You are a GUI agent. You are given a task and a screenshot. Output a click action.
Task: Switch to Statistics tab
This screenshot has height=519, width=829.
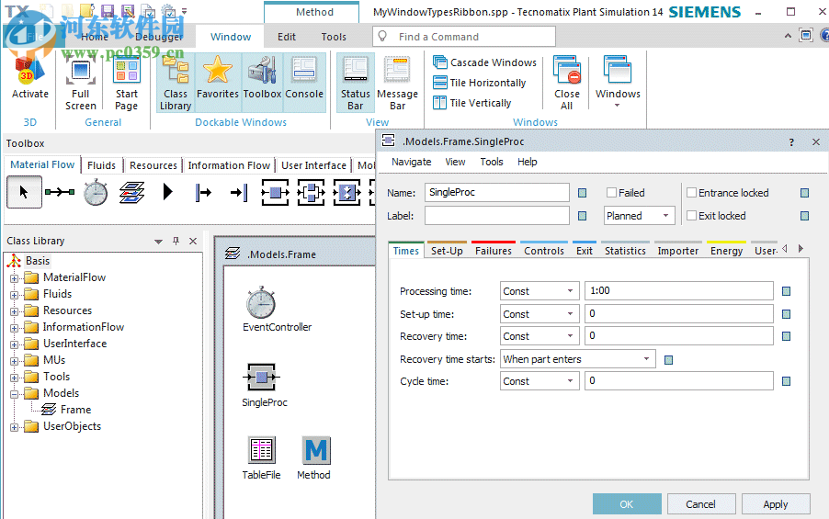coord(626,251)
